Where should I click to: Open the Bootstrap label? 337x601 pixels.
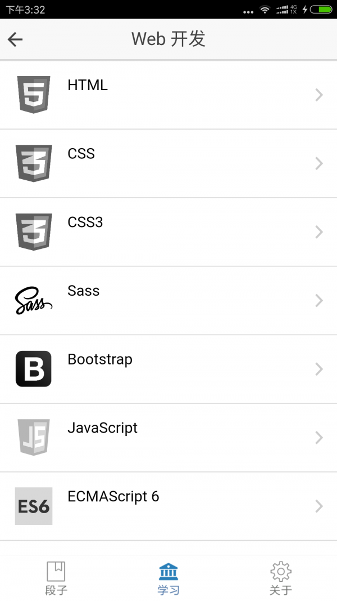pos(100,359)
